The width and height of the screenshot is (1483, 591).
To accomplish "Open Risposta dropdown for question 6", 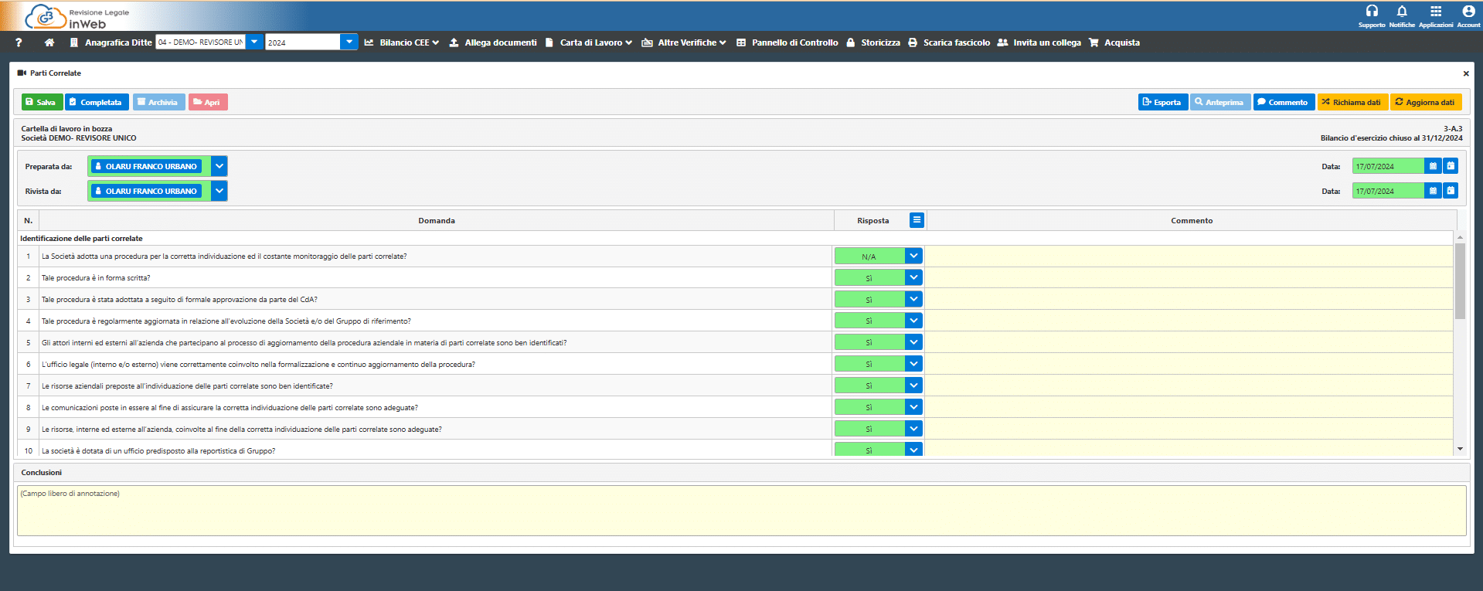I will (x=913, y=364).
